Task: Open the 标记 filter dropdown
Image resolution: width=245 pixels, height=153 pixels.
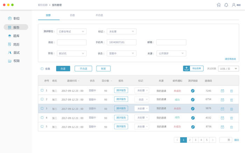Action: [121, 32]
